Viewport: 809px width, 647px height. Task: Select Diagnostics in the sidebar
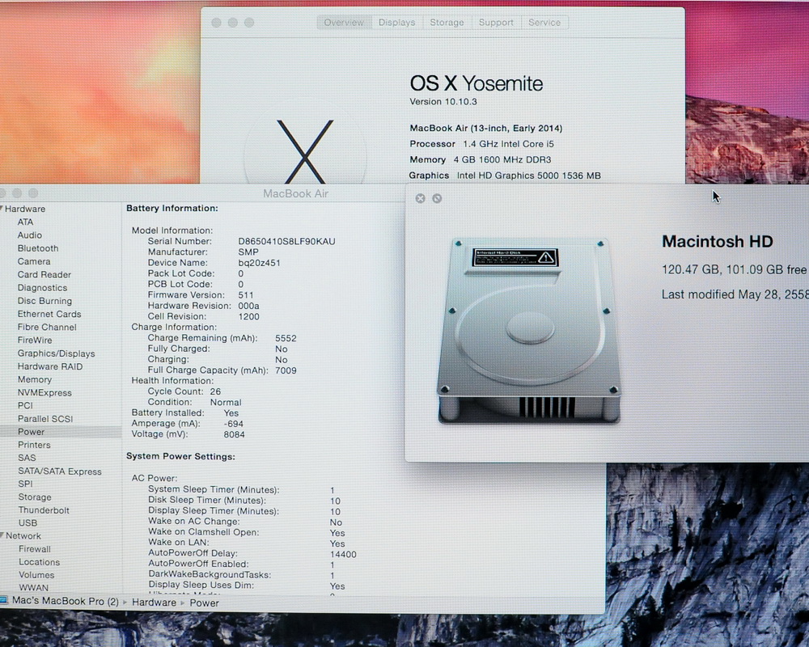coord(42,288)
